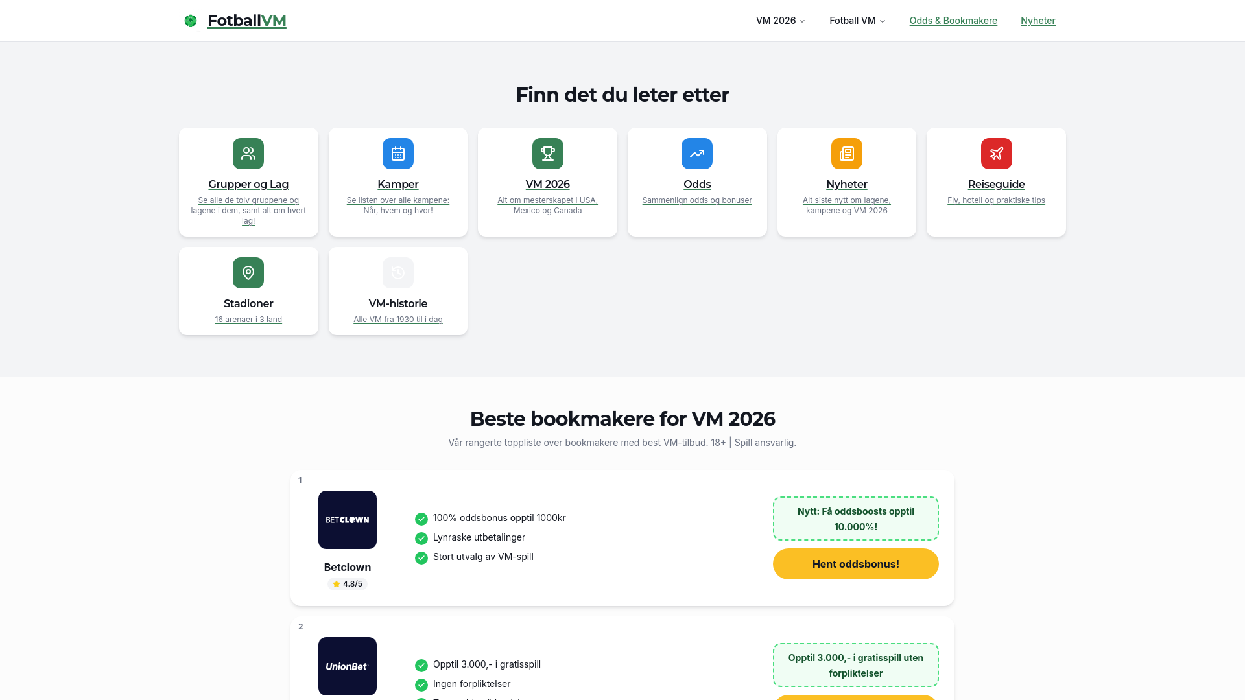1245x700 pixels.
Task: Click the Nyheter newspaper icon
Action: 847,154
